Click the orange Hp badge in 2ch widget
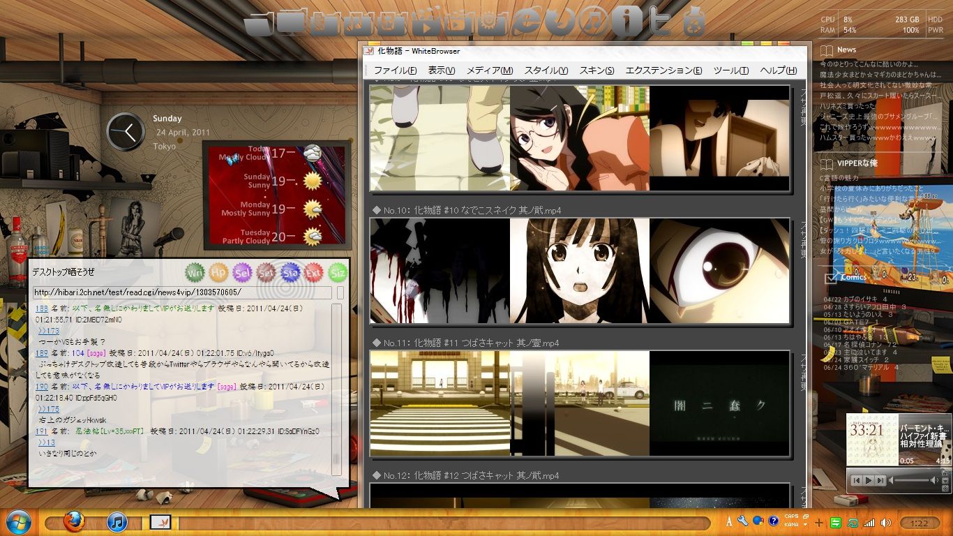Screen dimensions: 953x536 219,273
